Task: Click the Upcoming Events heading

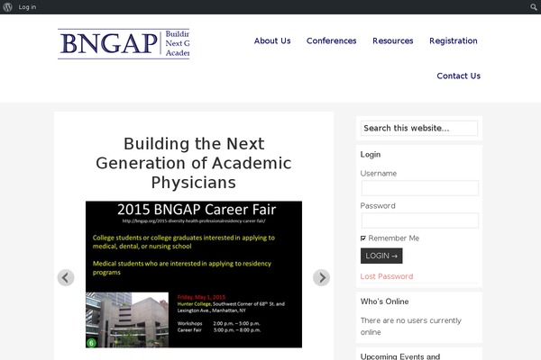Action: click(x=400, y=356)
